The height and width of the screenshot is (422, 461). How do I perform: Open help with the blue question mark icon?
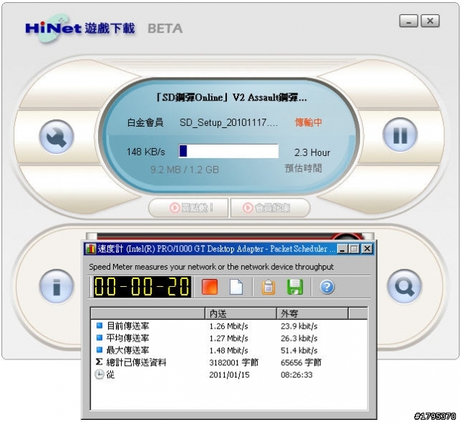(327, 287)
